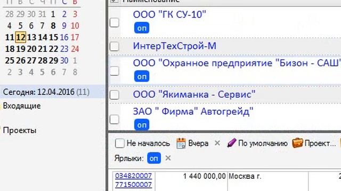Viewport: 341px width, 191px height.
Task: Click the "оп" label under Охранное предприятие Бизон
Action: 142,76
